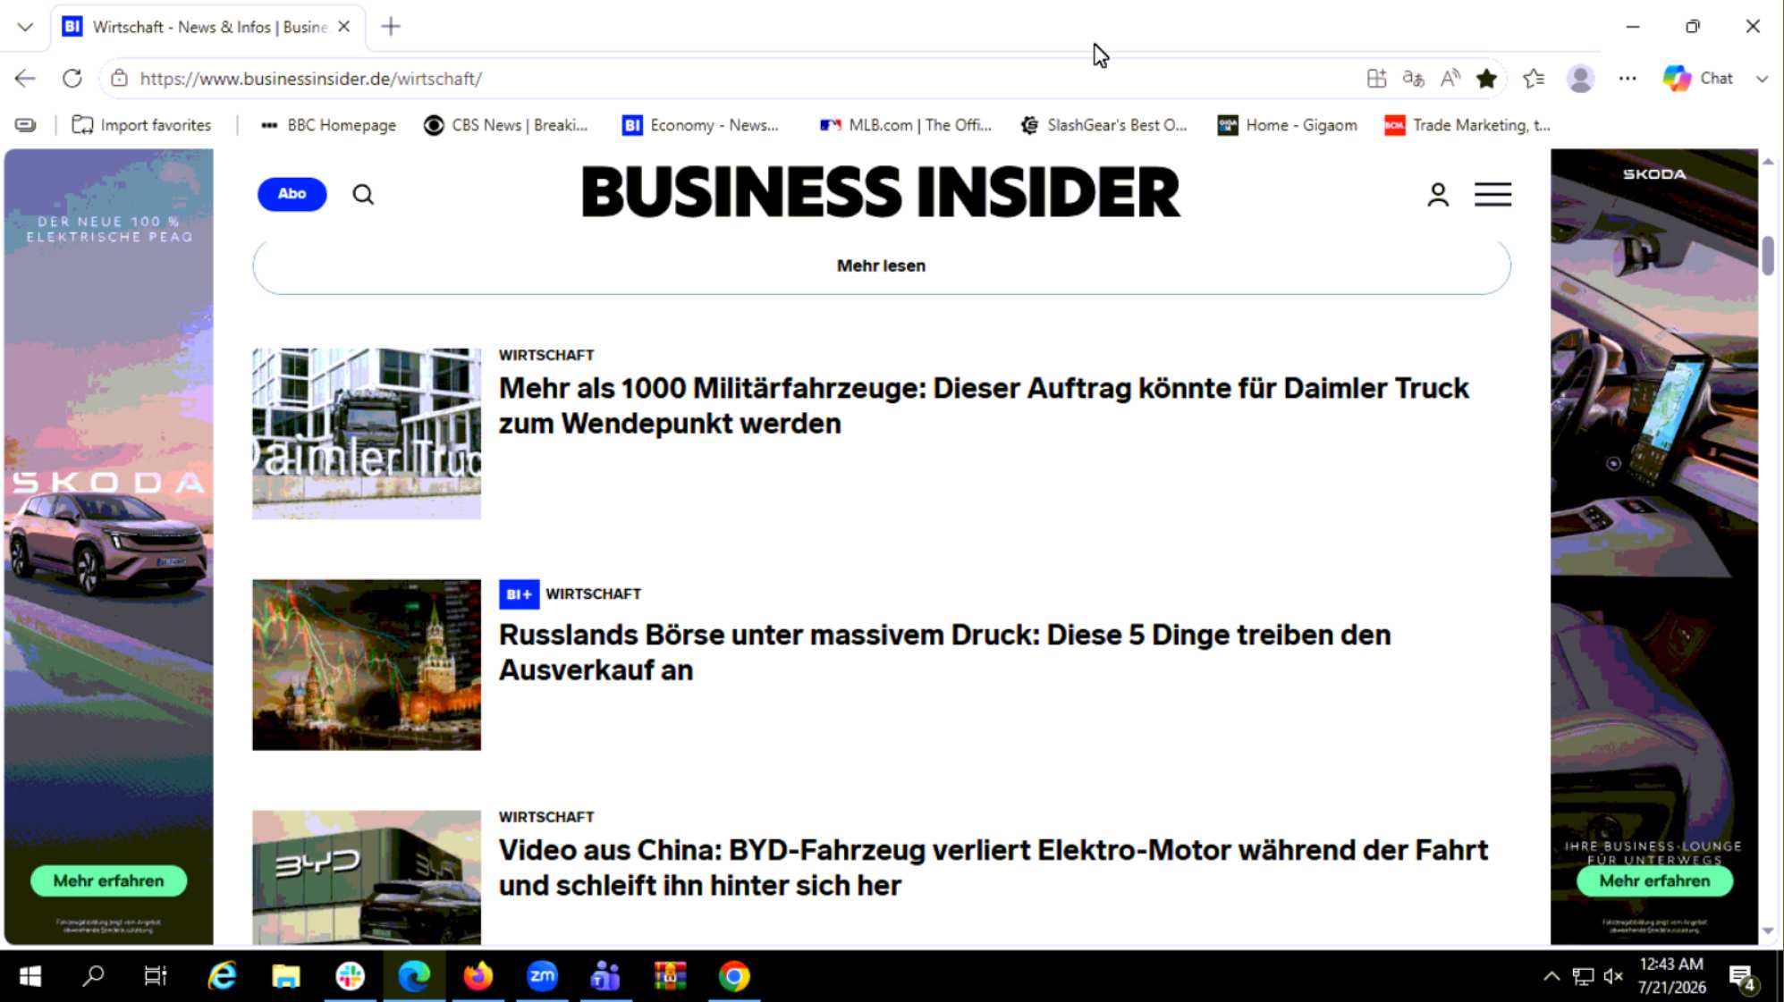
Task: Open the BYD-Fahrzeug video article headline
Action: pos(993,867)
